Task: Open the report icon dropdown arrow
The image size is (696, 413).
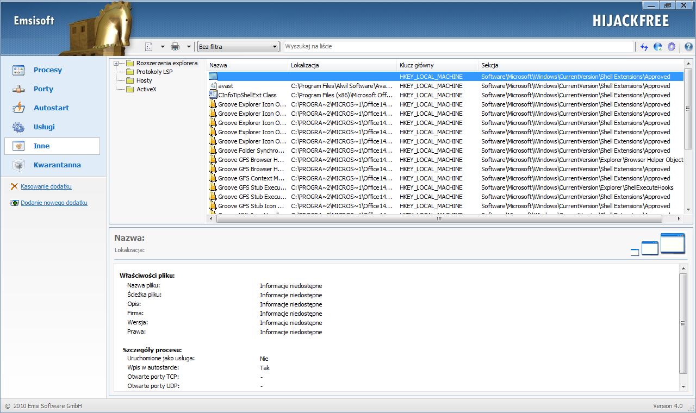Action: (x=163, y=47)
